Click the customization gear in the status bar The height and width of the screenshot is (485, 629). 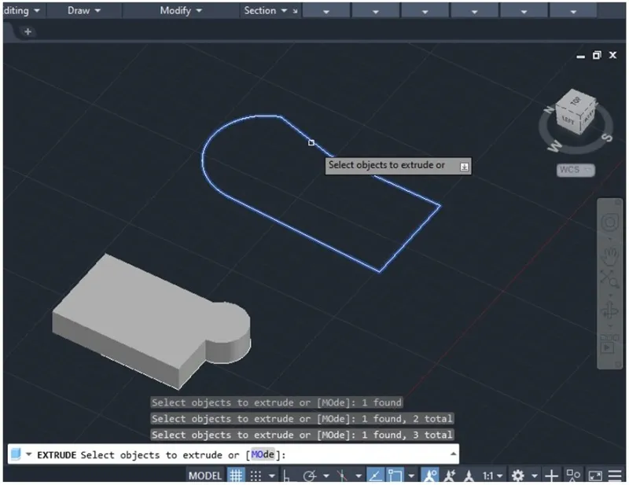coord(517,476)
